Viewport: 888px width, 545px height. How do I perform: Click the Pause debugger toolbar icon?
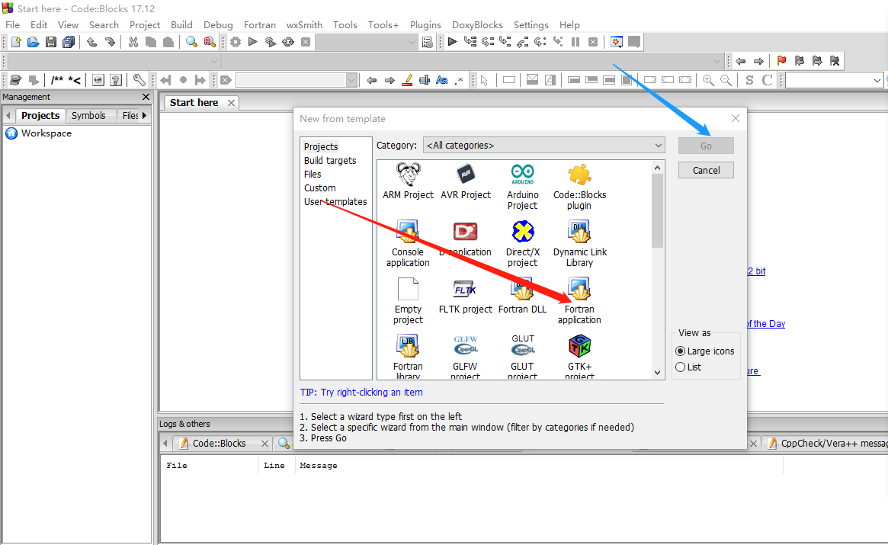576,41
